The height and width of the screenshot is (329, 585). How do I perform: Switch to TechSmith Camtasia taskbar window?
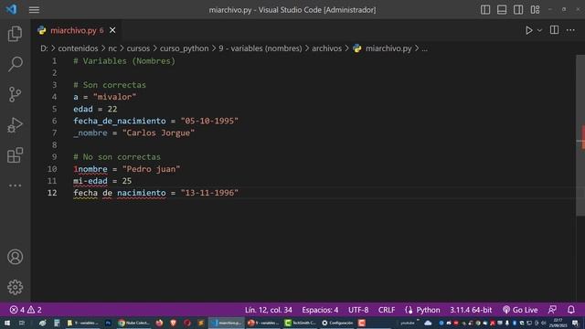(301, 323)
